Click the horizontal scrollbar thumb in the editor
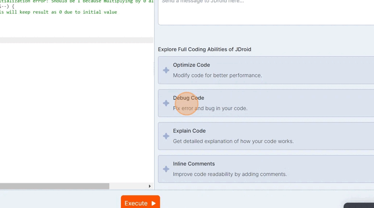Viewport: 374px width, 208px height. (54, 186)
